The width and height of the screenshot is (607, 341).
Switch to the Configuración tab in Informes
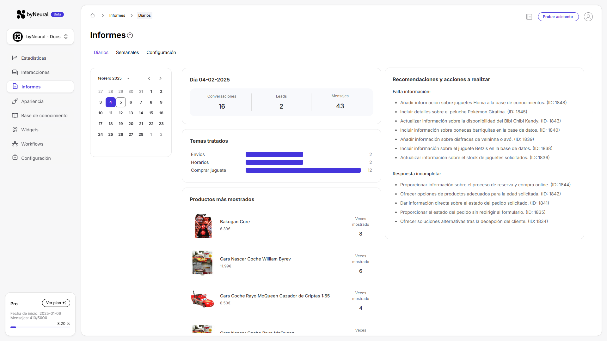click(161, 52)
